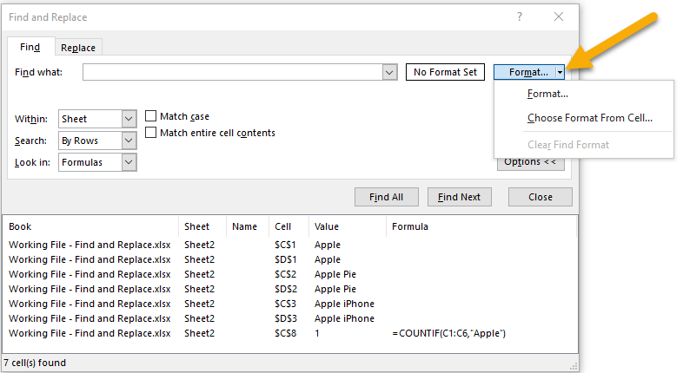Click the Find Next button
683x373 pixels.
click(459, 197)
